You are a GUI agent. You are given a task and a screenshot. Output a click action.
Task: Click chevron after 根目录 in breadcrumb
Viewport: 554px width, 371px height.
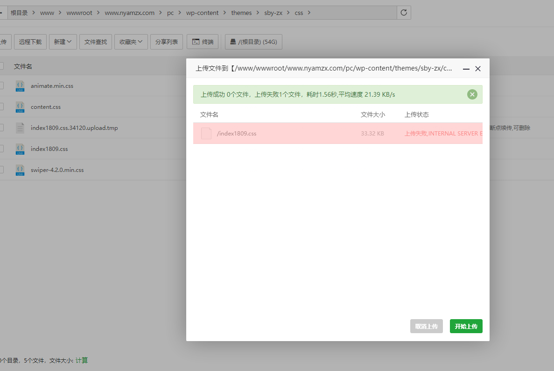click(x=34, y=13)
